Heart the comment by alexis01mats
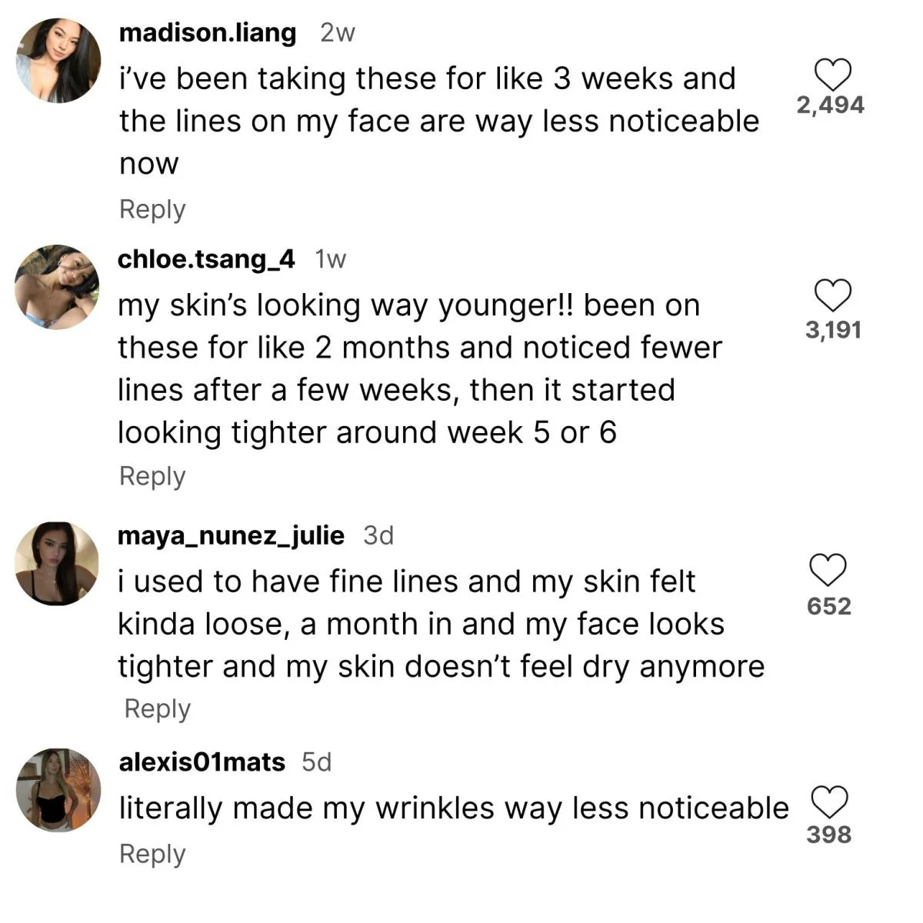This screenshot has width=923, height=923. 830,802
